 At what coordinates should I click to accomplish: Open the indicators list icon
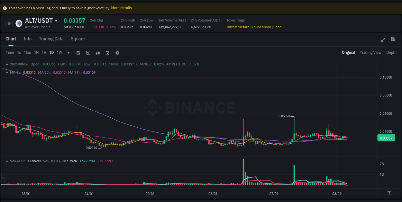tap(107, 53)
